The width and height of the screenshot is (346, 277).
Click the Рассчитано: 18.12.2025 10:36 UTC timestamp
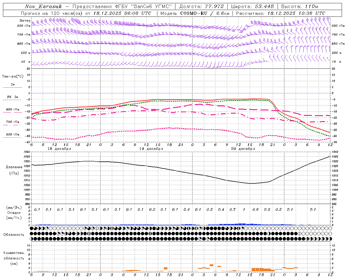click(x=281, y=13)
